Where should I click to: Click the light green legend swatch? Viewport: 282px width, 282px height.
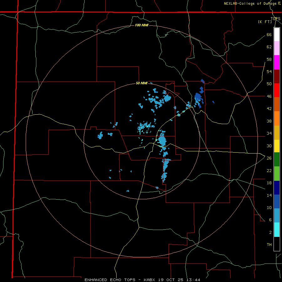click(x=277, y=174)
